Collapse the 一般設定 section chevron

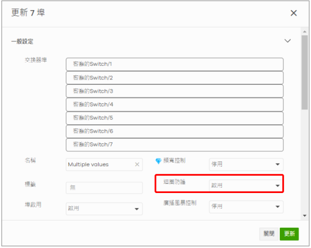tap(288, 41)
